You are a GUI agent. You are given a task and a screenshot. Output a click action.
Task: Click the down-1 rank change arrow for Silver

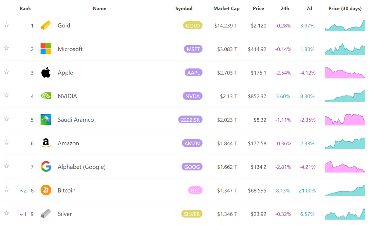[x=23, y=214]
